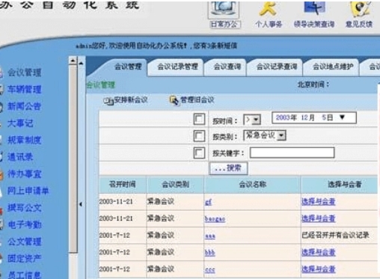
Task: Open the baogao meeting name link
Action: pyautogui.click(x=215, y=219)
